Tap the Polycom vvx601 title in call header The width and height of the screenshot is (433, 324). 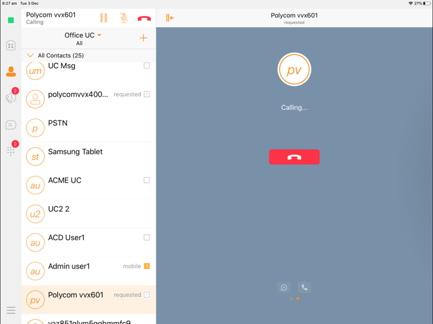[294, 15]
